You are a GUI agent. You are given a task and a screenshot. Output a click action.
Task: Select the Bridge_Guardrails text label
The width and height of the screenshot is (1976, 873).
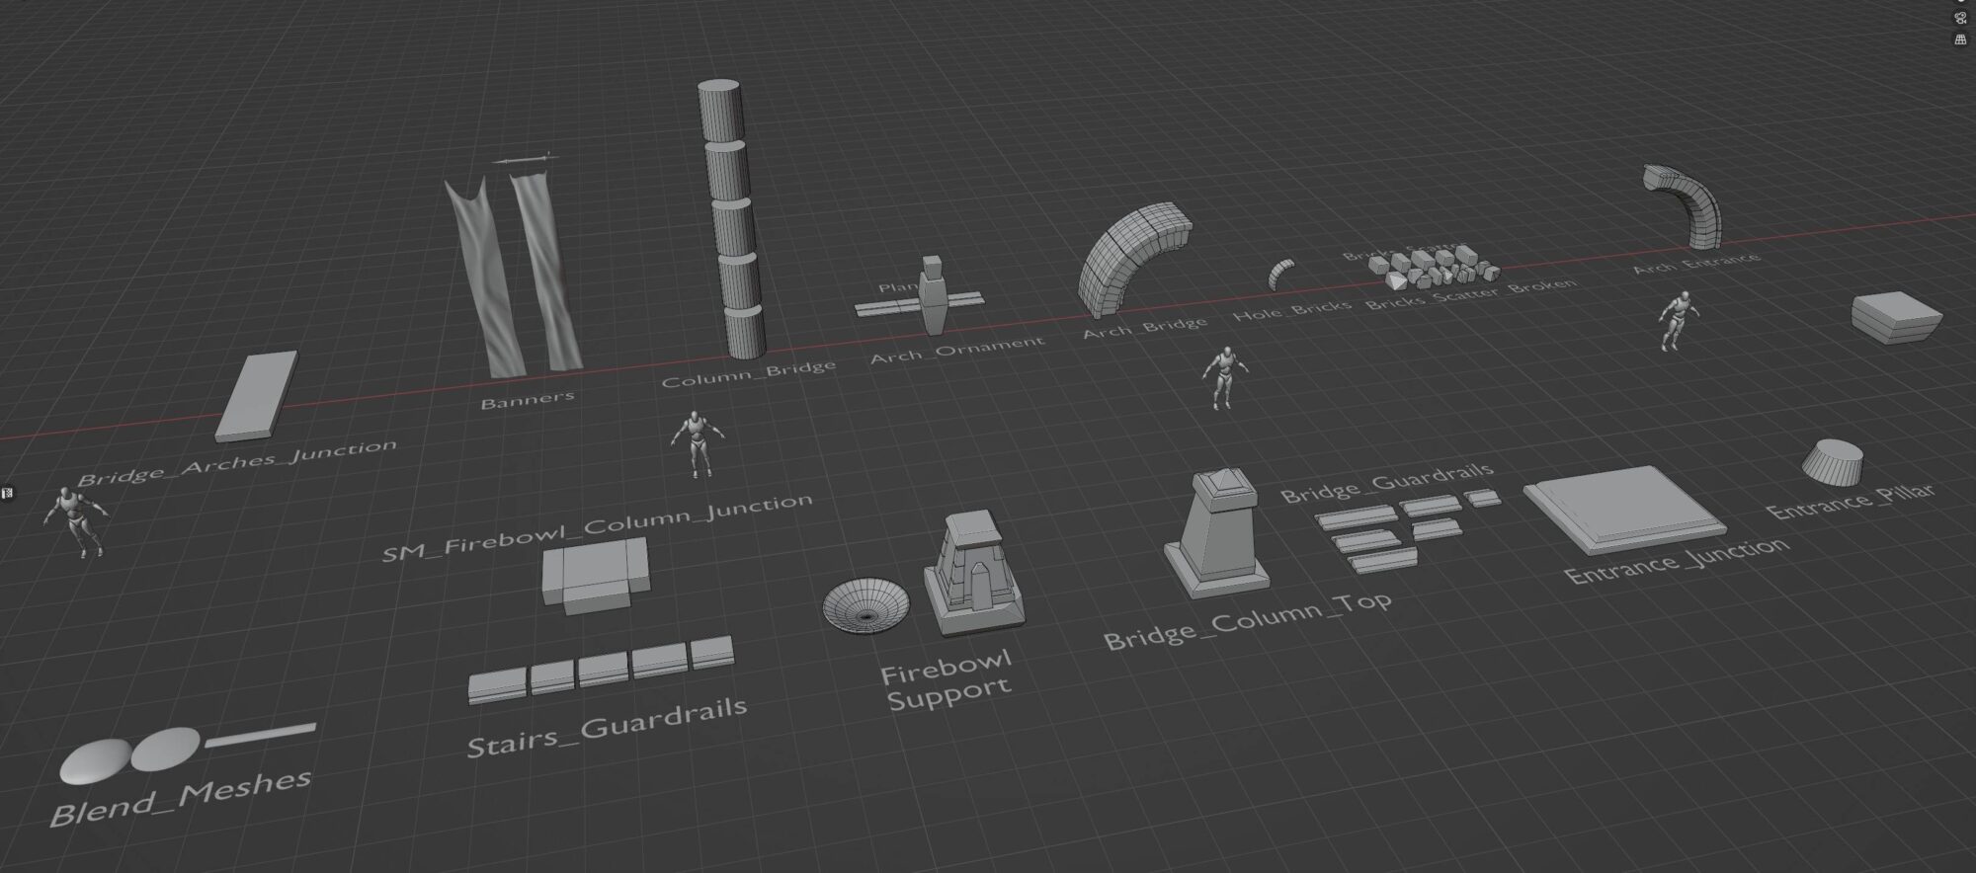point(1387,482)
